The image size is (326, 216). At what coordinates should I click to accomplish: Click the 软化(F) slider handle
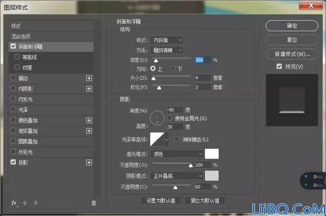159,88
